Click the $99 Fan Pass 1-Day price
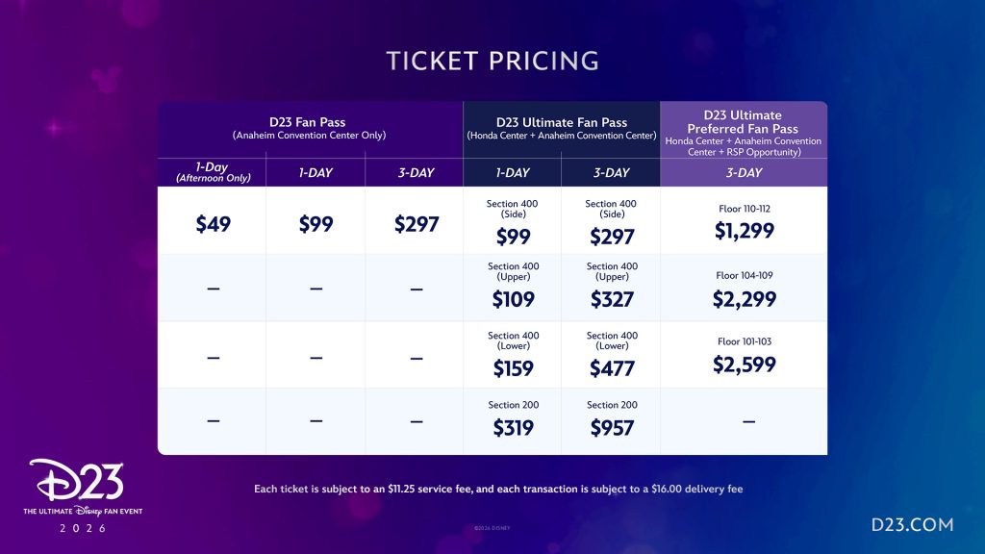 pyautogui.click(x=316, y=224)
